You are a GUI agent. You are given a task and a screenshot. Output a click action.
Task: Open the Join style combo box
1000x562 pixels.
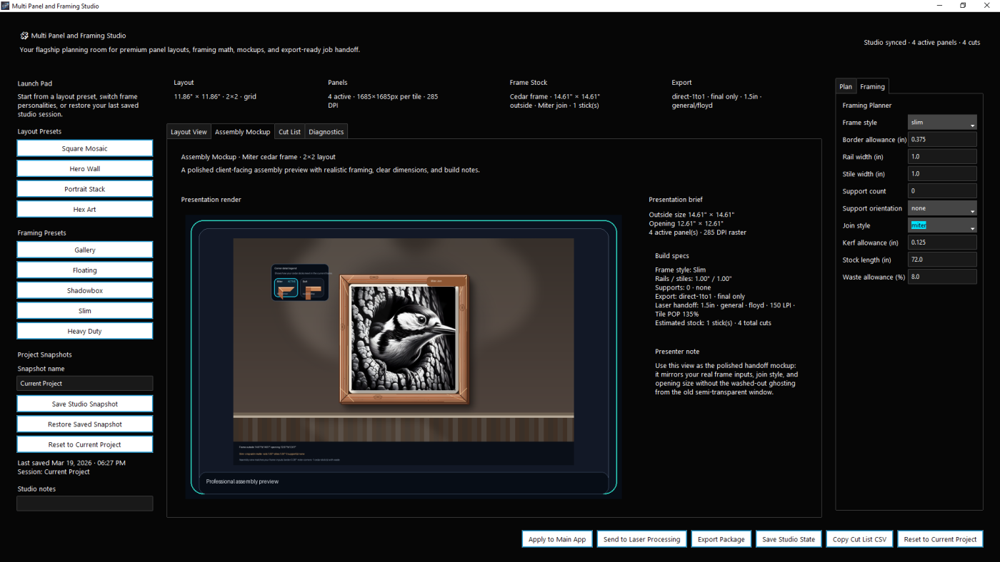(x=941, y=226)
